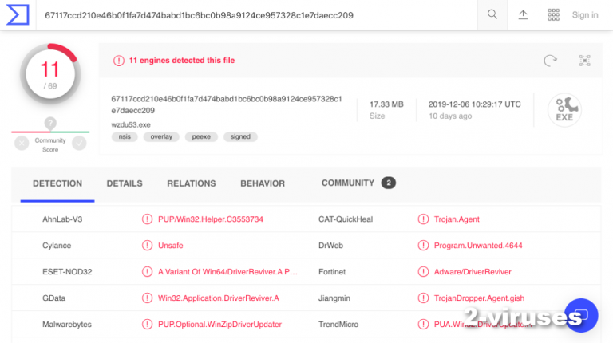Select the DETECTION tab
Viewport: 613px width, 343px height.
click(x=57, y=183)
